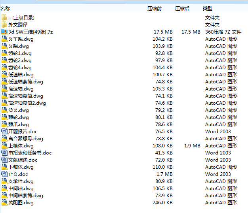Click the icon beside 支承件.dwg
The height and width of the screenshot is (213, 248).
click(x=4, y=181)
